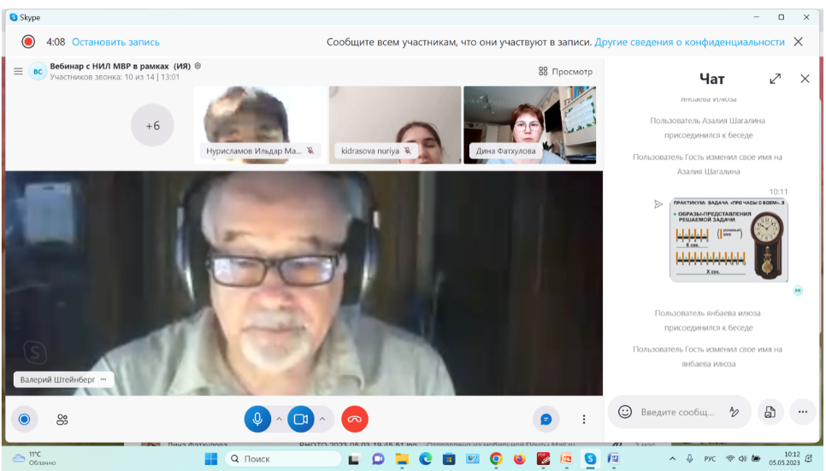This screenshot has width=826, height=471.
Task: Turn off the video camera
Action: coord(300,419)
